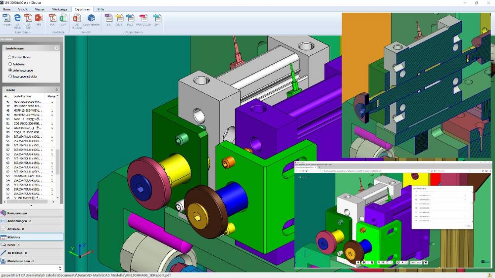Collapse the Einstellungen section
Viewport: 495px width, 278px height.
(x=56, y=48)
